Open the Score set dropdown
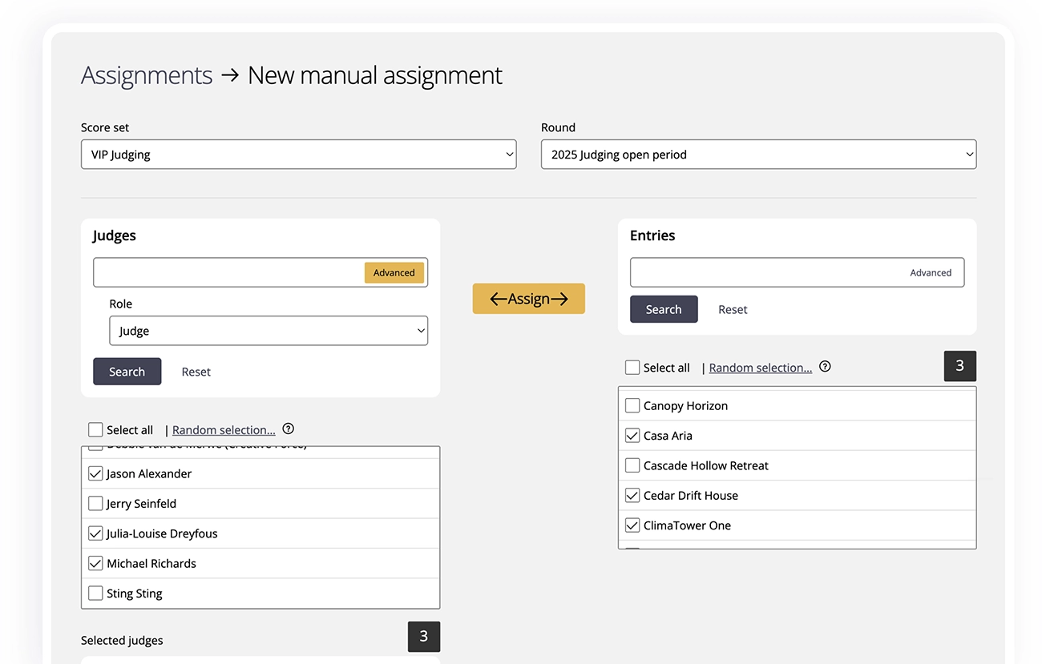This screenshot has height=664, width=1042. 299,155
